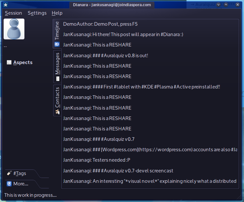
Task: Select the DemoAuthor demo post row
Action: pyautogui.click(x=150, y=24)
